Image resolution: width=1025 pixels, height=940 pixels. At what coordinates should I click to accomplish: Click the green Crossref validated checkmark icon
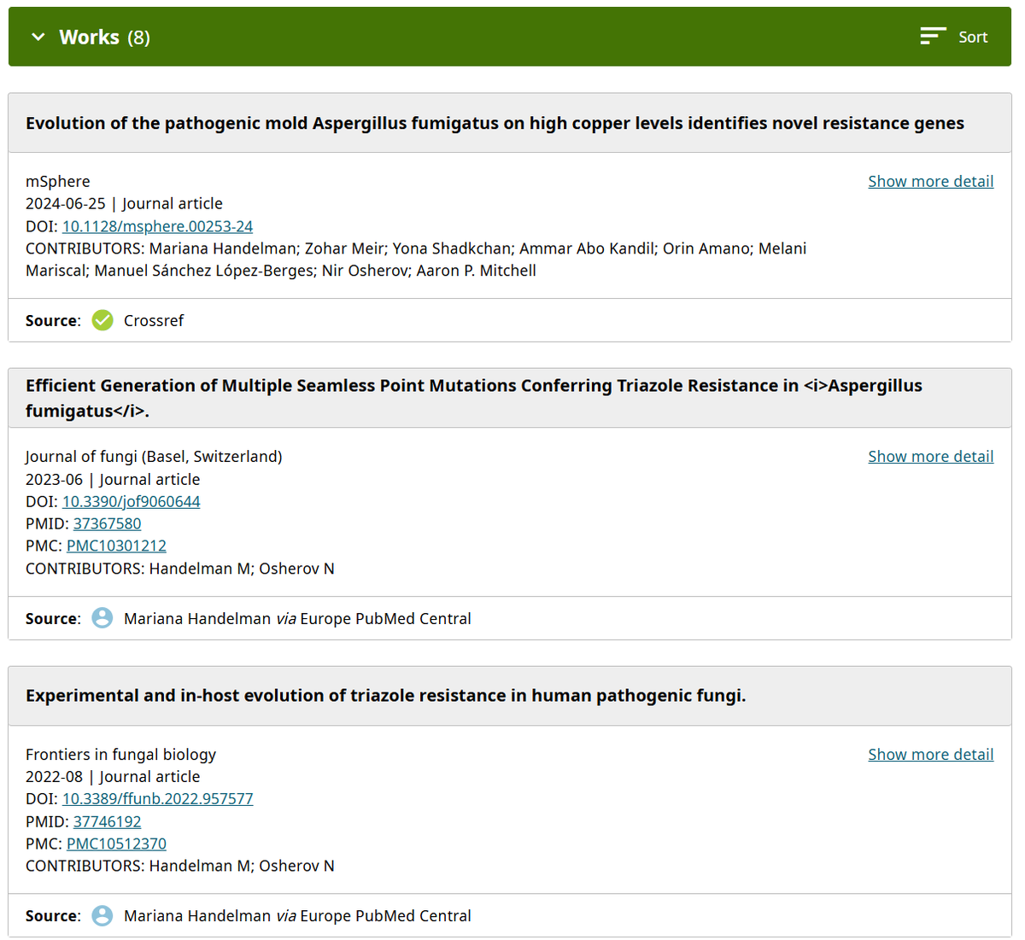click(102, 320)
